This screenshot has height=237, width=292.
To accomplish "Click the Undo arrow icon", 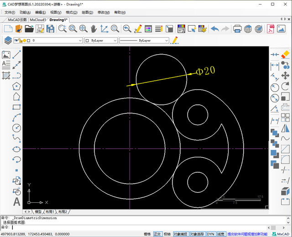I will [214, 29].
